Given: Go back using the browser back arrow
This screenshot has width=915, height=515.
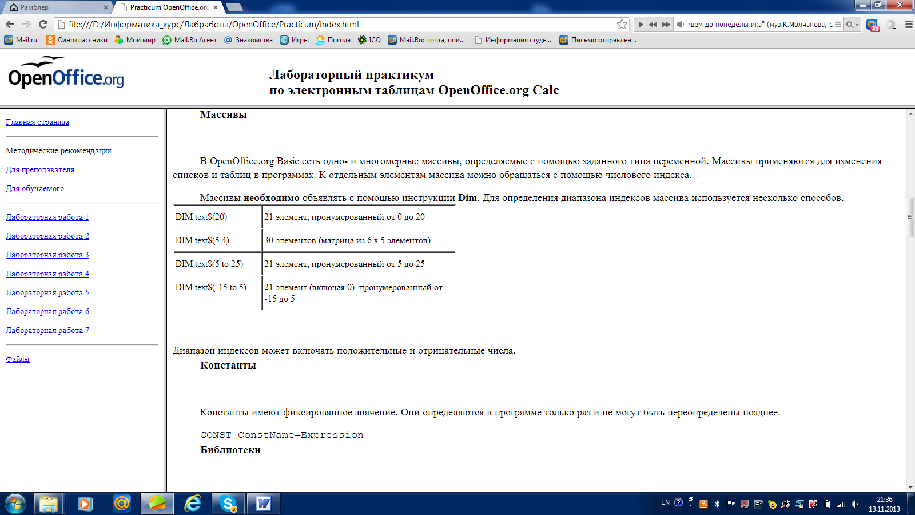Looking at the screenshot, I should coord(10,24).
